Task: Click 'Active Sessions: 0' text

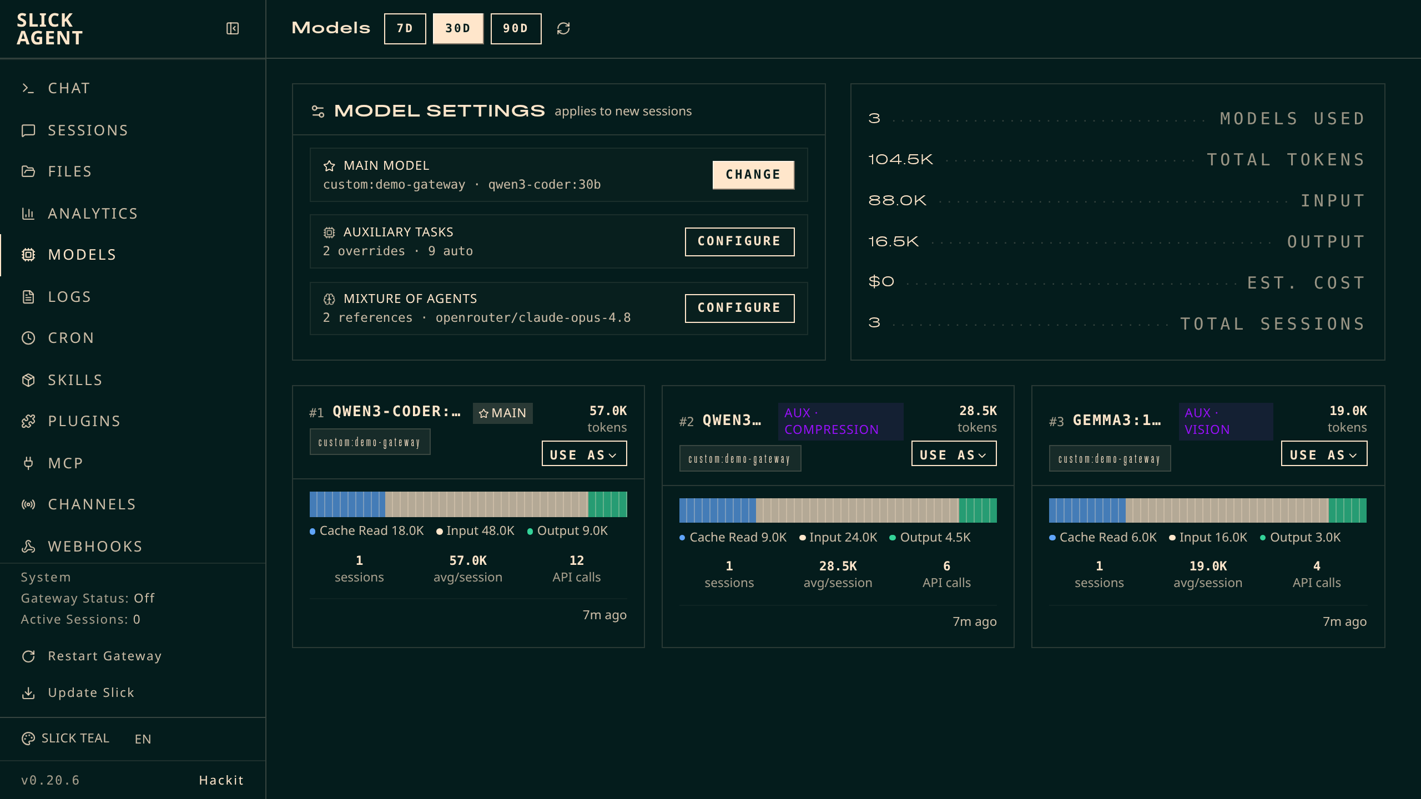Action: (80, 620)
